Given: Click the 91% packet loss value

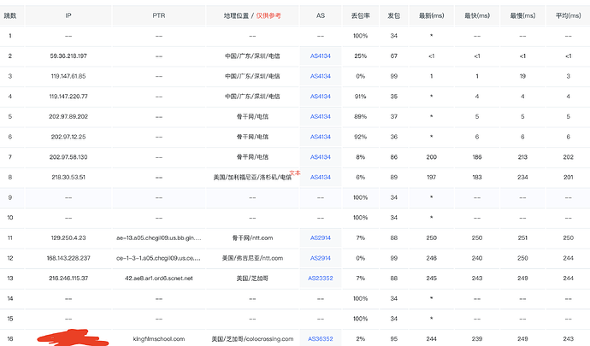Looking at the screenshot, I should pos(361,97).
